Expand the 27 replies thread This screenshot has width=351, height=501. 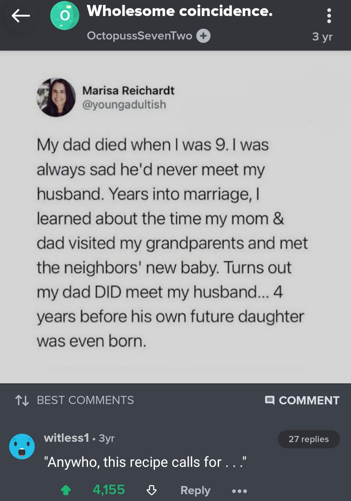click(x=309, y=439)
